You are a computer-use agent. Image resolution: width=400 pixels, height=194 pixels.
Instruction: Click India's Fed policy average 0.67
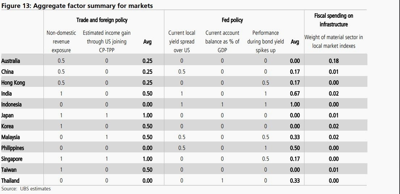[295, 93]
